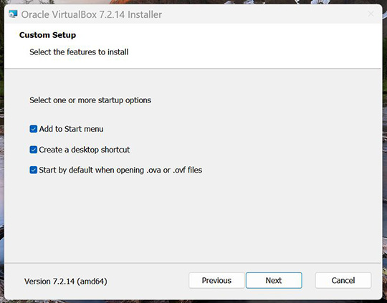387x303 pixels.
Task: Abort setup using the Cancel button
Action: [x=343, y=280]
